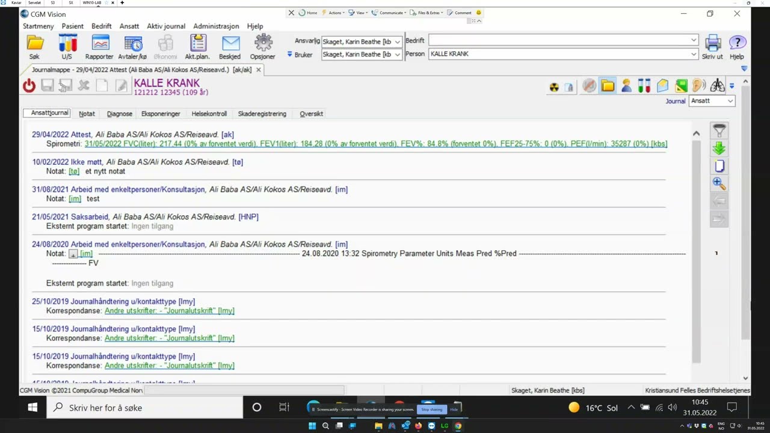Screen dimensions: 770x433
Task: Expand the Bruker dropdown
Action: click(x=397, y=55)
